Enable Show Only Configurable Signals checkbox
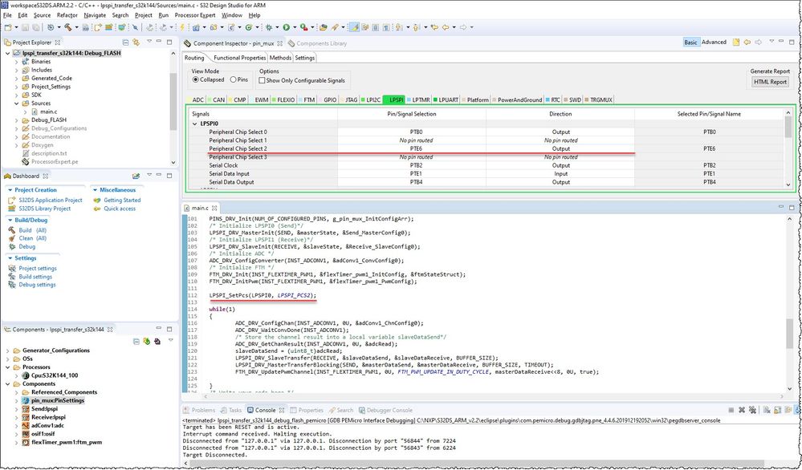Image resolution: width=802 pixels, height=470 pixels. pyautogui.click(x=262, y=80)
